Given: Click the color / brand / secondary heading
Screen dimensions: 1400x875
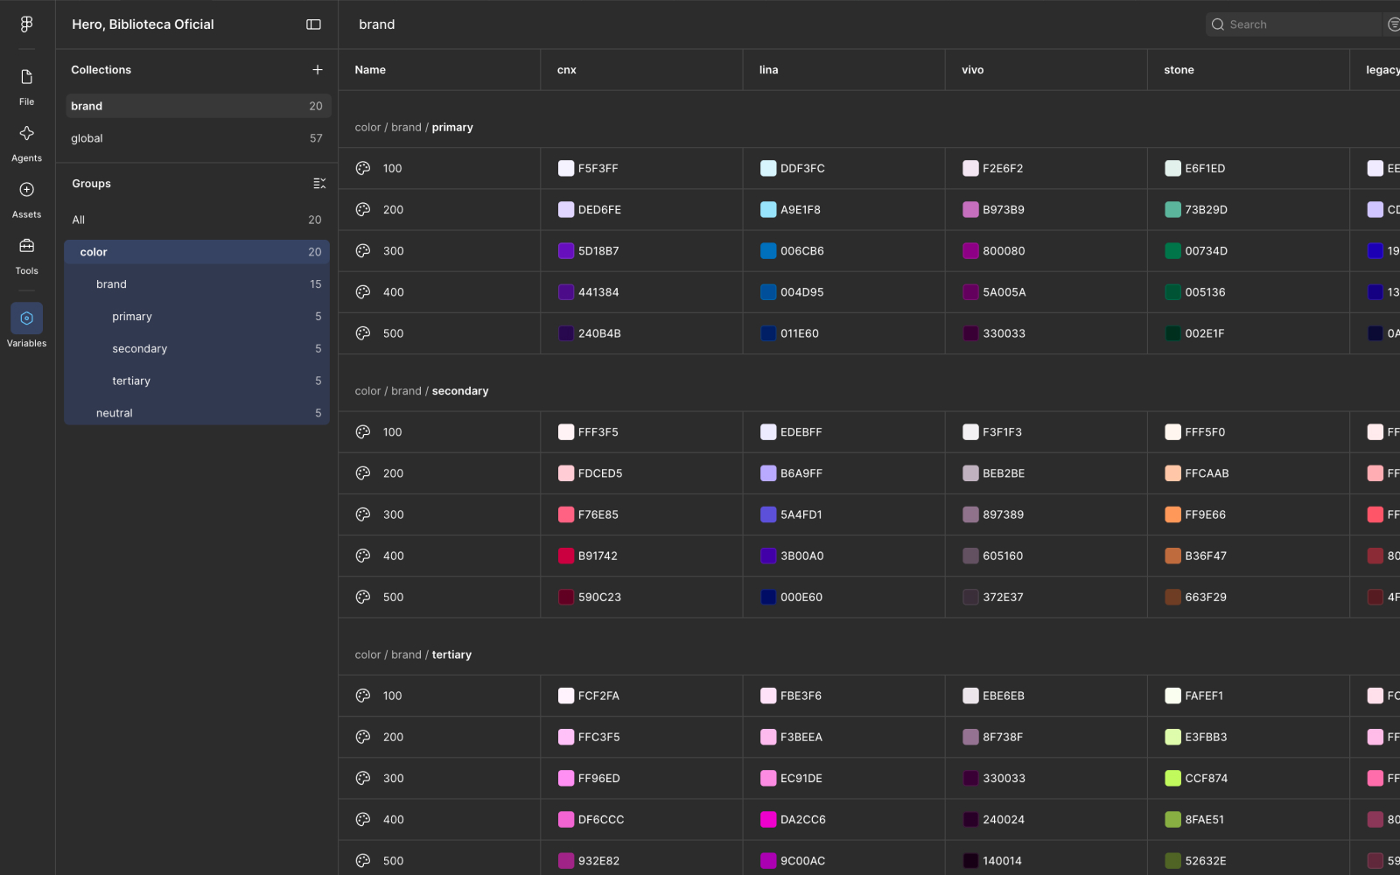Looking at the screenshot, I should click(422, 391).
